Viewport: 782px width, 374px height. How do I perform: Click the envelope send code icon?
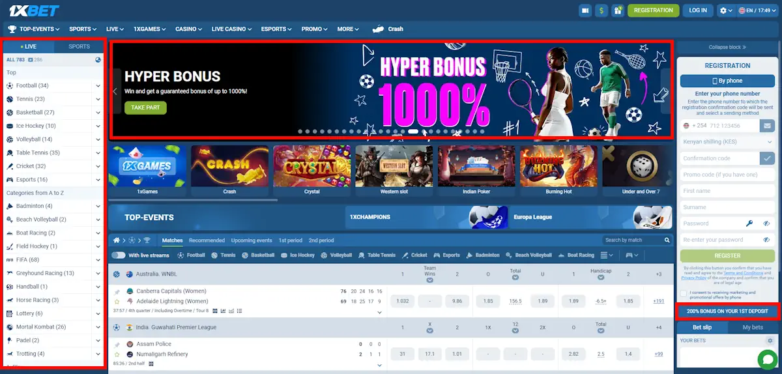click(x=767, y=125)
